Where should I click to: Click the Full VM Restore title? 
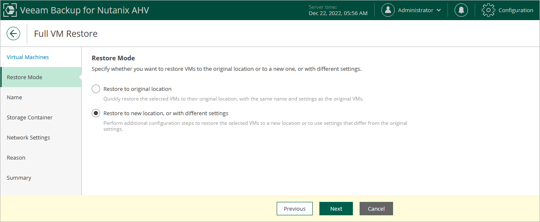coord(66,34)
